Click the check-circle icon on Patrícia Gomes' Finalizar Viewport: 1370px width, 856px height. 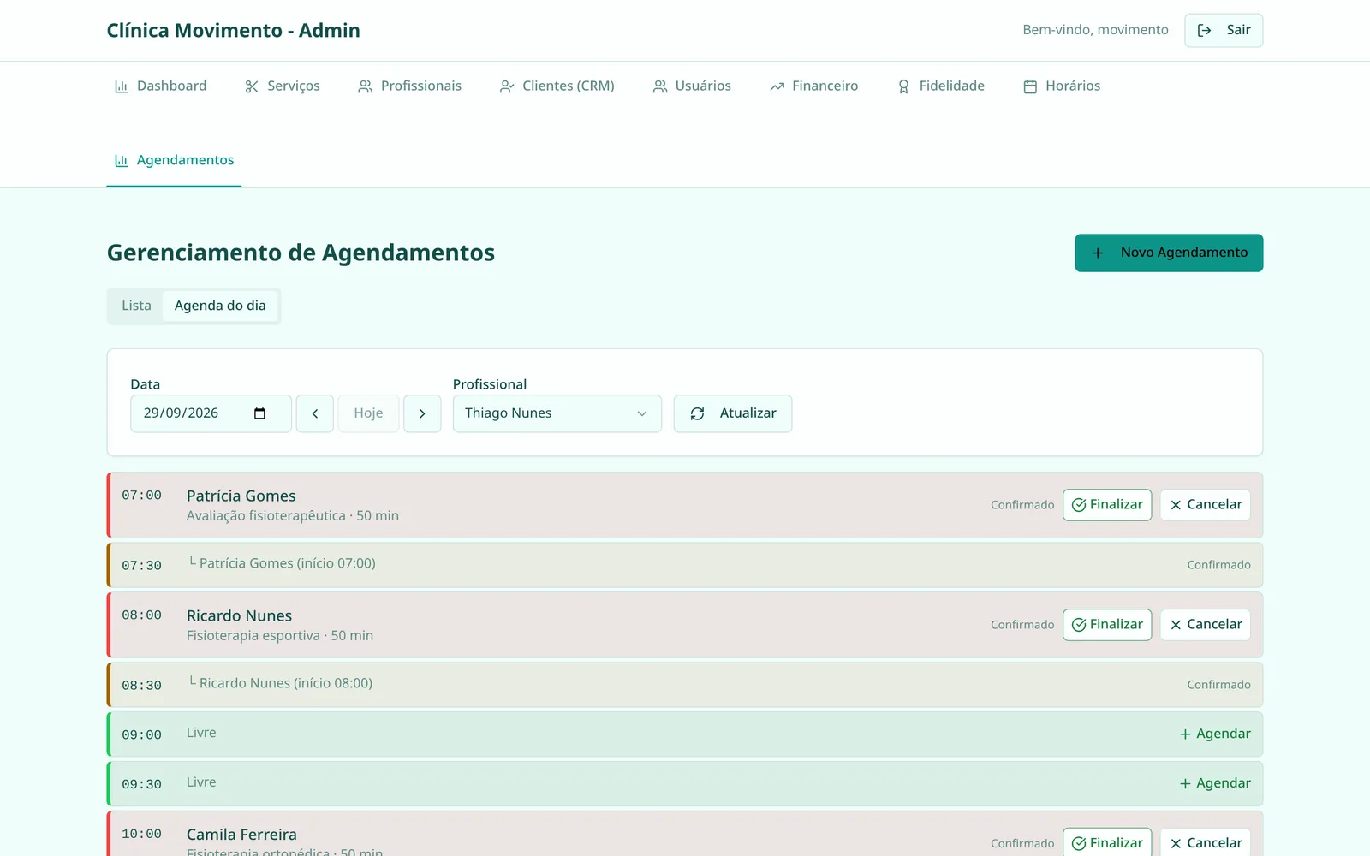(x=1079, y=505)
